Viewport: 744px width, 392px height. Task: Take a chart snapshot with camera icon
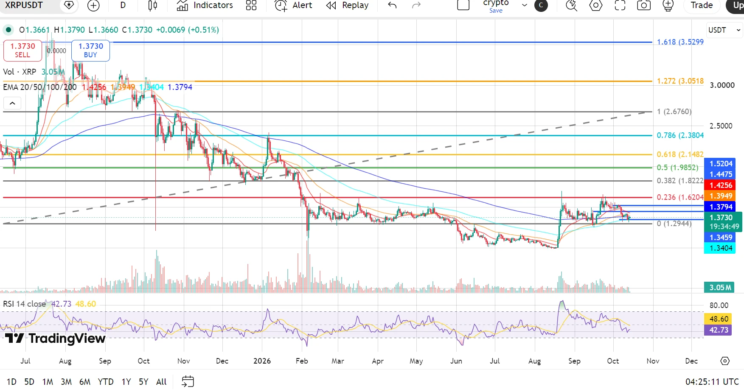coord(644,6)
